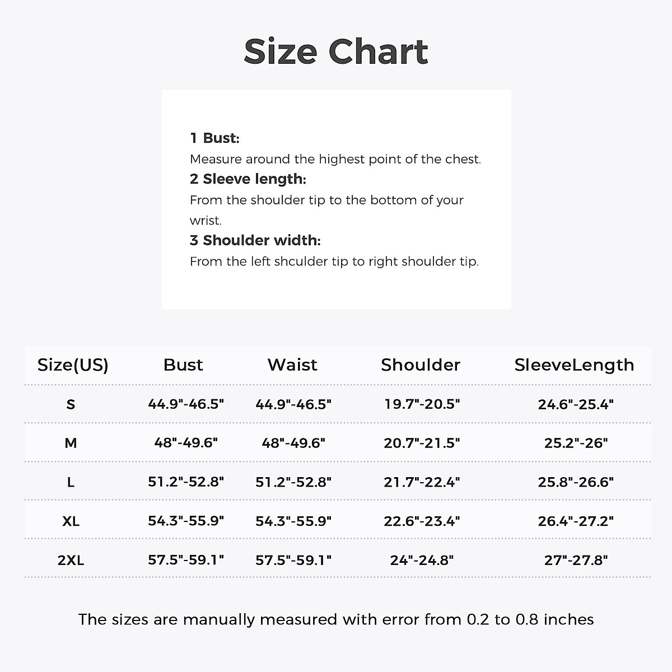Viewport: 672px width, 672px height.
Task: Click the S shoulder value 19.7"-20.5"
Action: pos(422,404)
